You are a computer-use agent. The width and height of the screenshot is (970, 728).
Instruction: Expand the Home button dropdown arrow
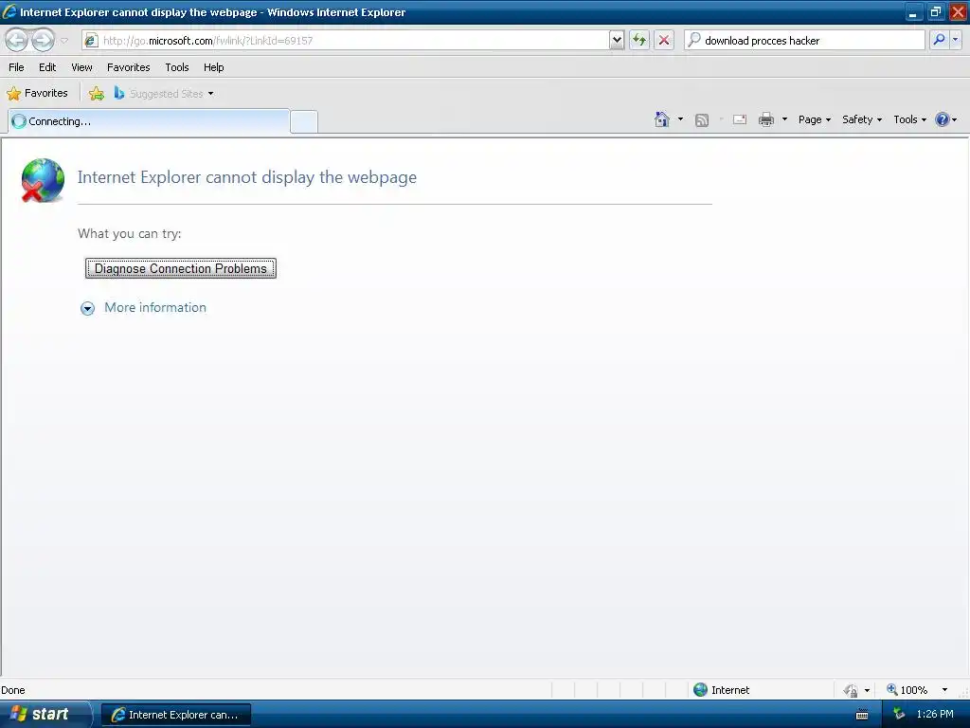click(x=680, y=119)
